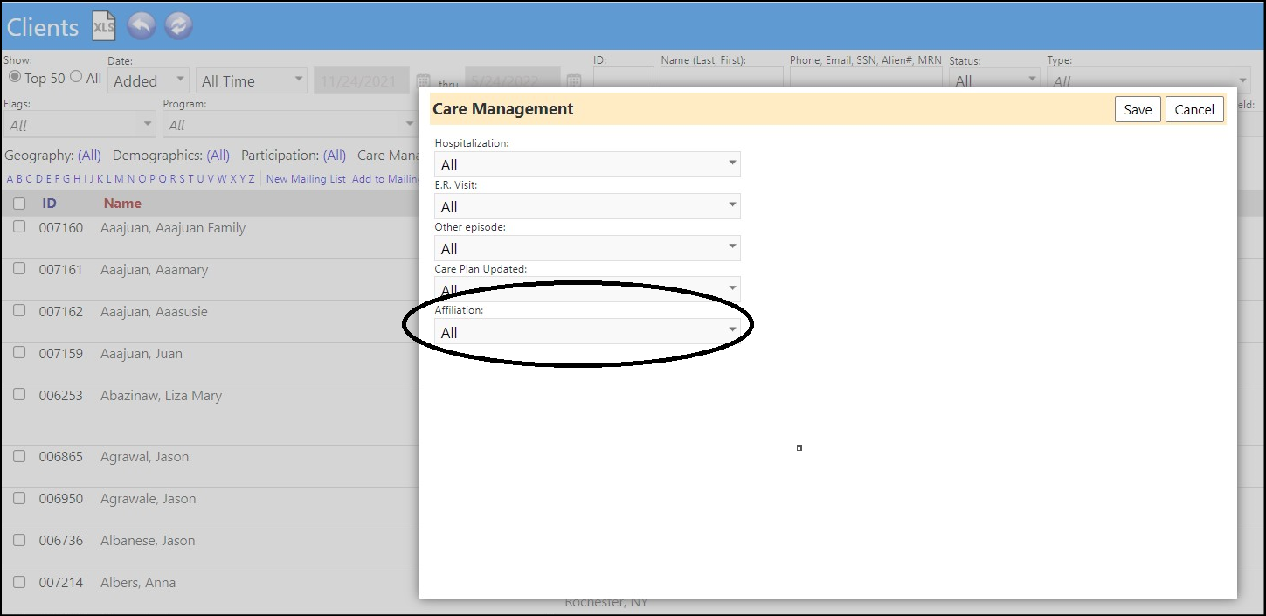
Task: Open client Agrawal, Jason
Action: pos(144,457)
